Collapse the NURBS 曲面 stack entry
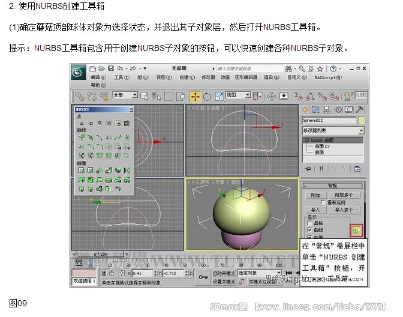The height and width of the screenshot is (317, 403). tap(306, 140)
